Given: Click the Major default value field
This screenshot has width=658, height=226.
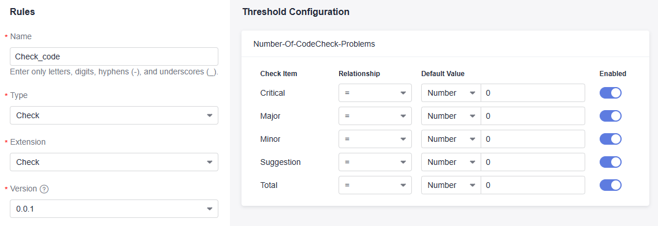Looking at the screenshot, I should [533, 116].
